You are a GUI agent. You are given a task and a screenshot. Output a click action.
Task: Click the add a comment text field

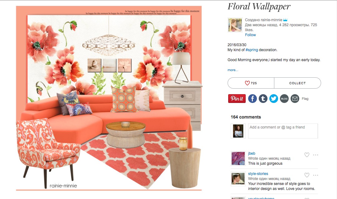283,131
